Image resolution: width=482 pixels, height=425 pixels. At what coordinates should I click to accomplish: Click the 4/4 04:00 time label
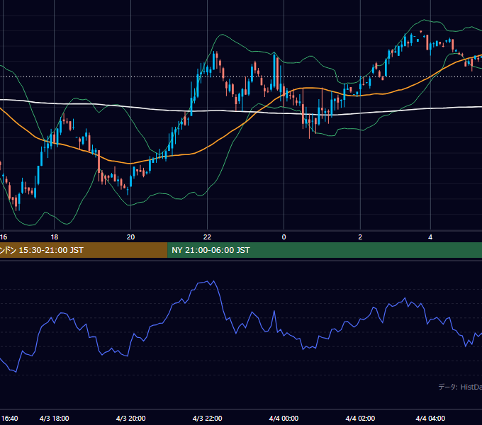point(430,418)
